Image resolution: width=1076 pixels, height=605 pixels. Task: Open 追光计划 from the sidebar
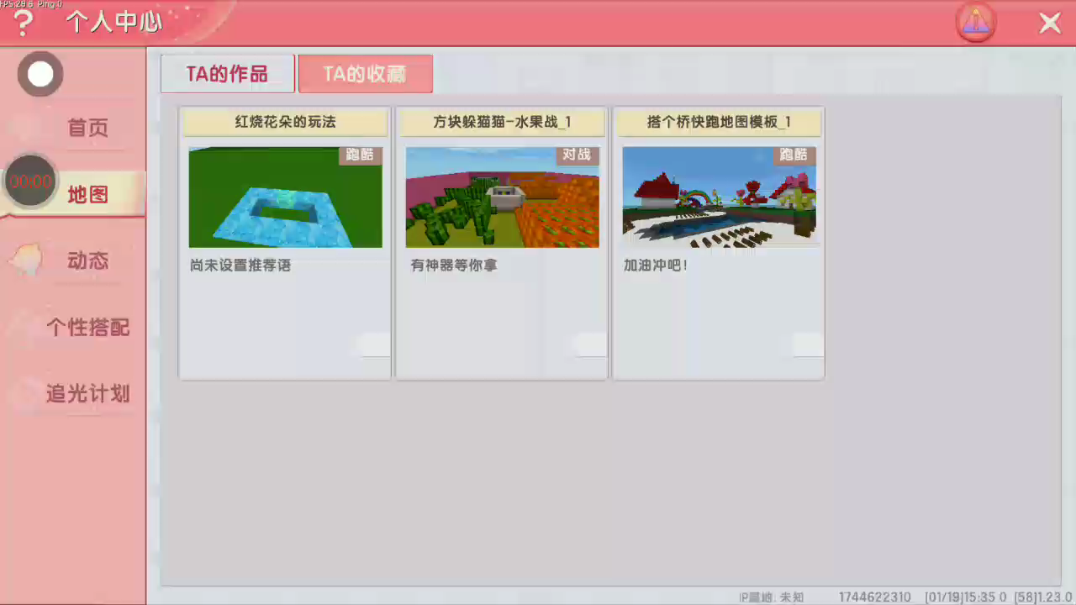click(x=87, y=393)
